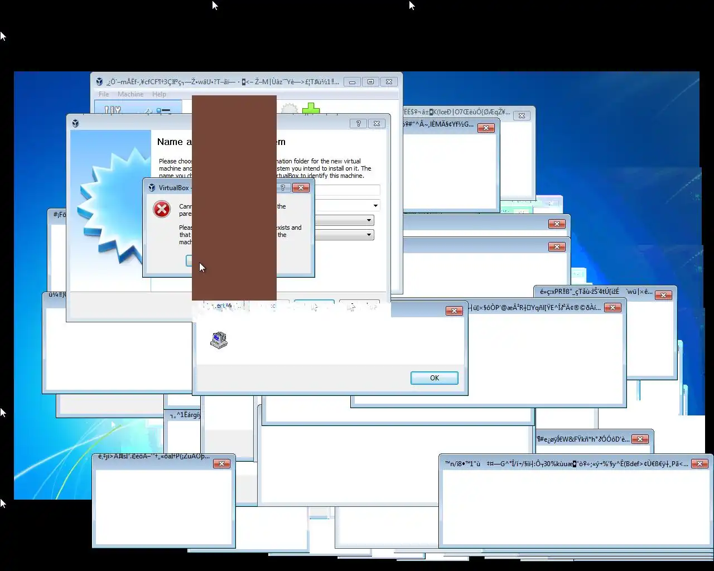Close the Name and operating system wizard
Image resolution: width=714 pixels, height=571 pixels.
(x=377, y=123)
